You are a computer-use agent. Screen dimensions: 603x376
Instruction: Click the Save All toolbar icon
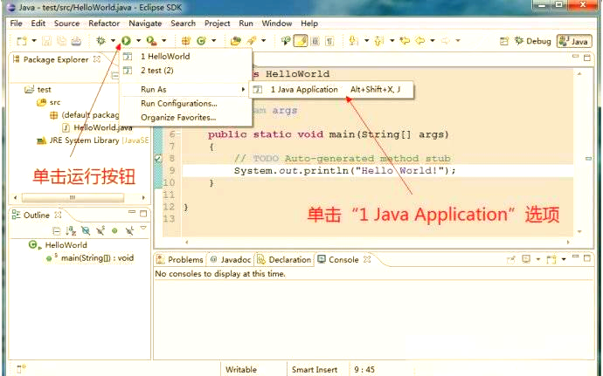tap(61, 41)
